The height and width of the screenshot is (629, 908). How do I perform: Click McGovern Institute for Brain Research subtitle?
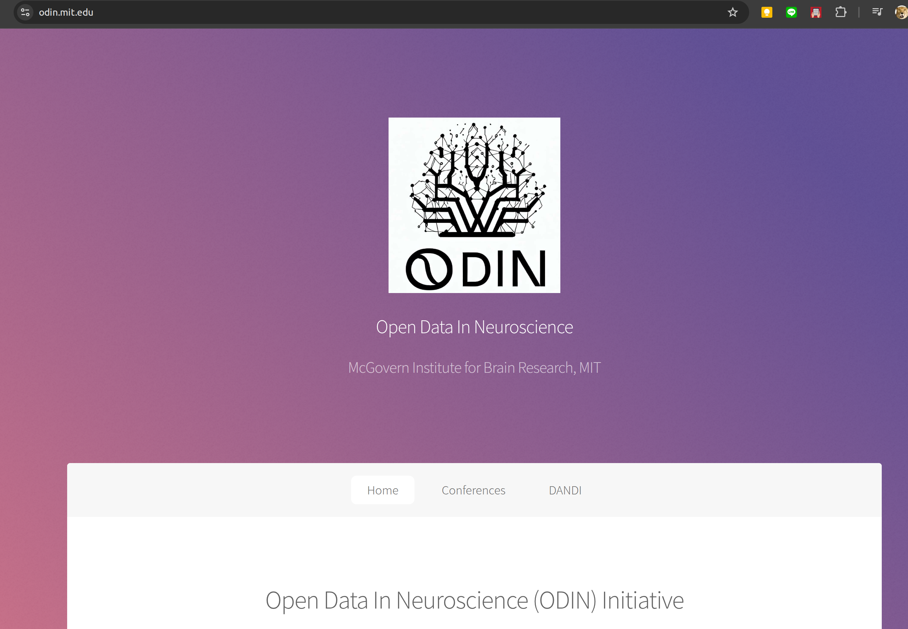474,367
